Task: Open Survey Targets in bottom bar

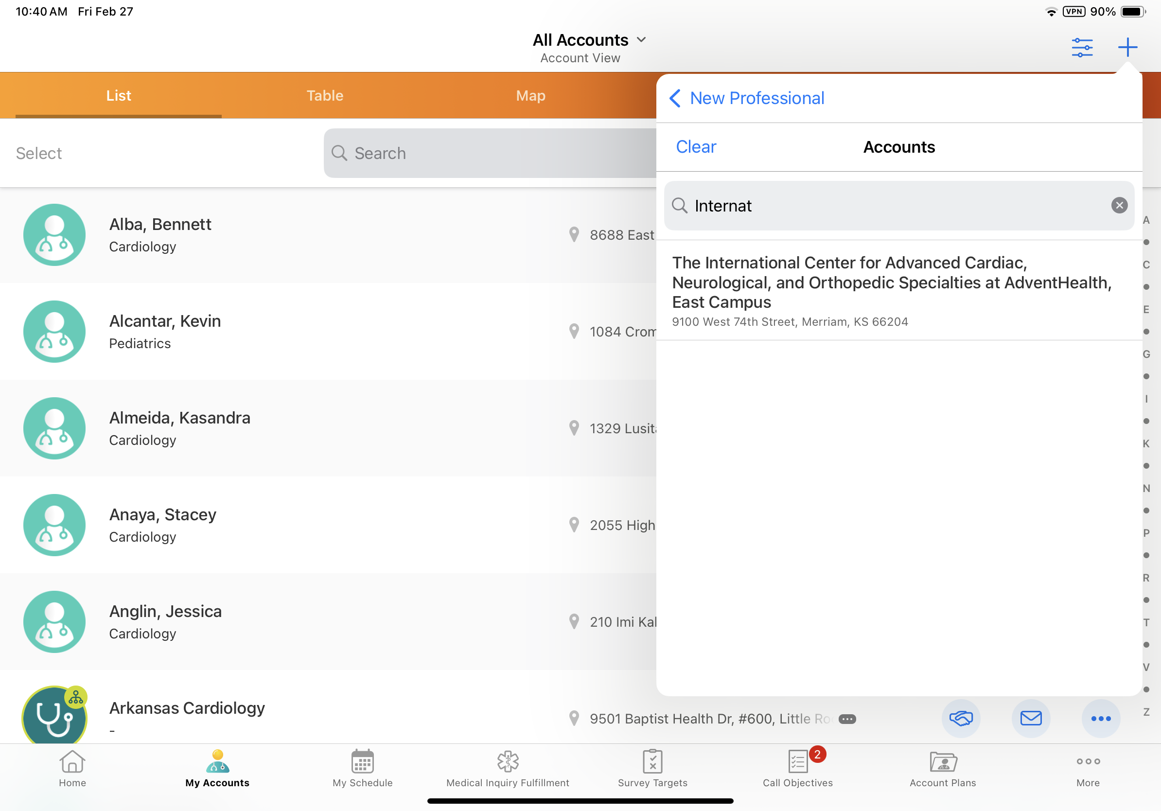Action: pos(652,769)
